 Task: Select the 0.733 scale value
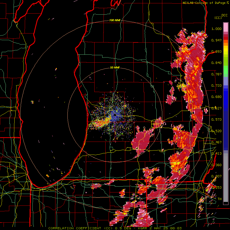pyautogui.click(x=216, y=86)
